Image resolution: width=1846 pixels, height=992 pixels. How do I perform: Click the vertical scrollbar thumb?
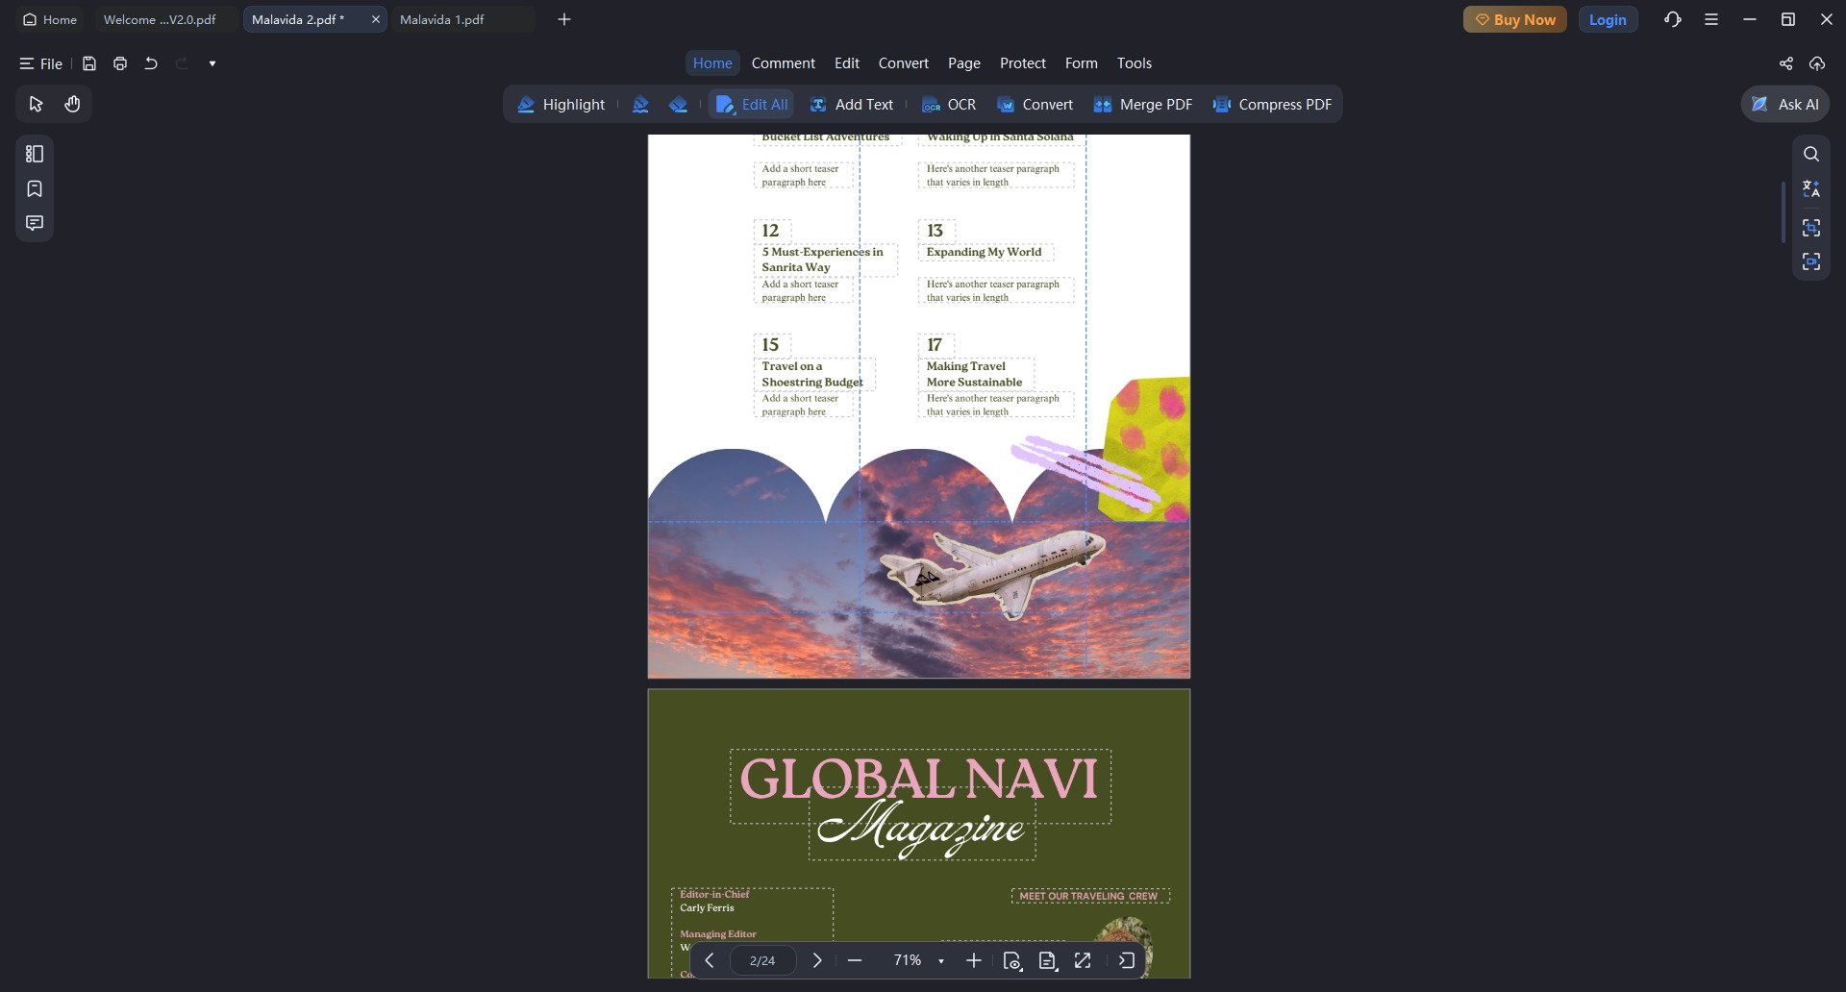click(x=1784, y=211)
